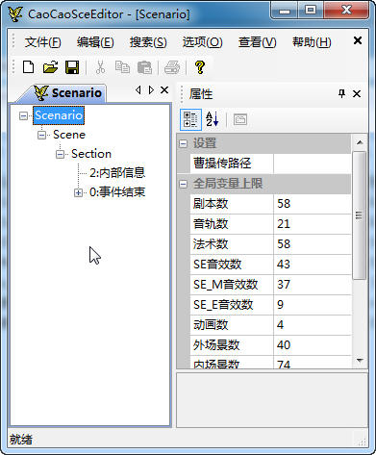Select the 0:事件结束 tree item
This screenshot has height=455, width=376.
click(117, 192)
